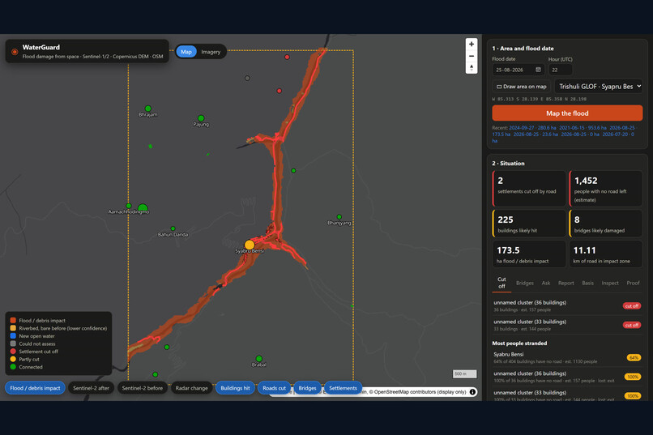The image size is (653, 435).
Task: Open the calendar picker in Flood date field
Action: coord(538,70)
